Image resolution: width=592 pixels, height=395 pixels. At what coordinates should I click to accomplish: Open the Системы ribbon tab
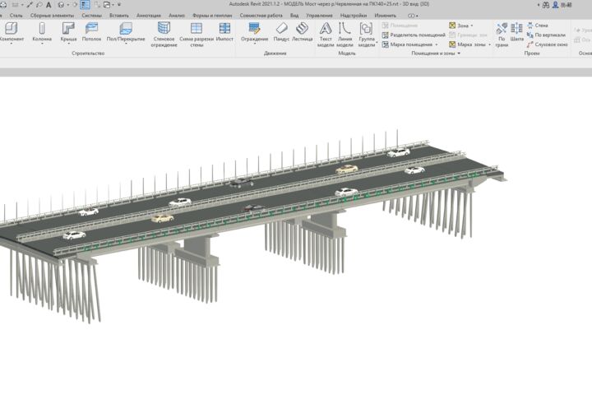coord(92,16)
